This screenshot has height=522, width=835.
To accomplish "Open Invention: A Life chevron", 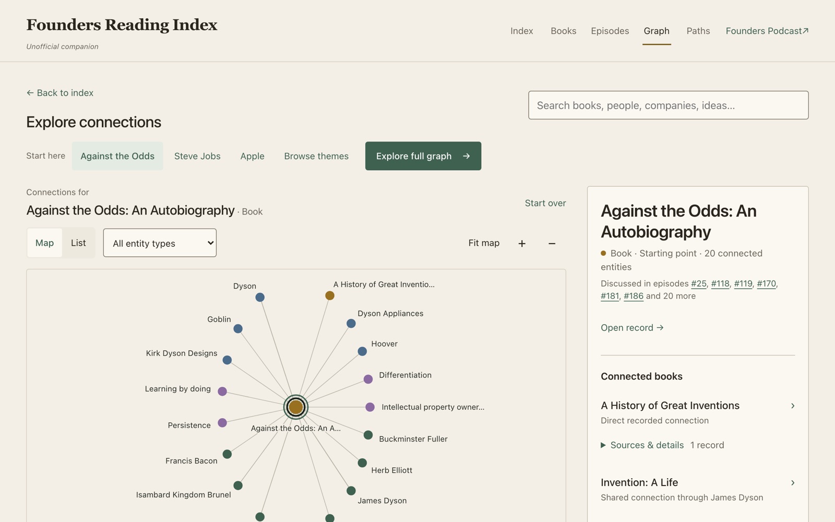I will click(793, 483).
